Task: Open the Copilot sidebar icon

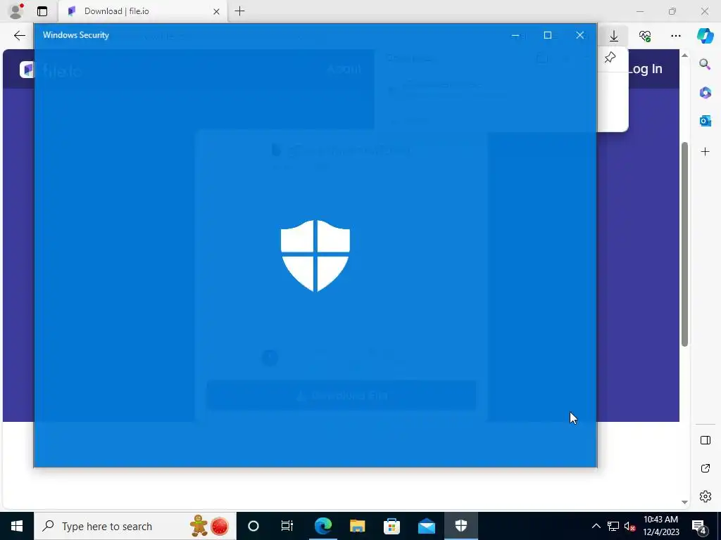Action: [x=705, y=35]
